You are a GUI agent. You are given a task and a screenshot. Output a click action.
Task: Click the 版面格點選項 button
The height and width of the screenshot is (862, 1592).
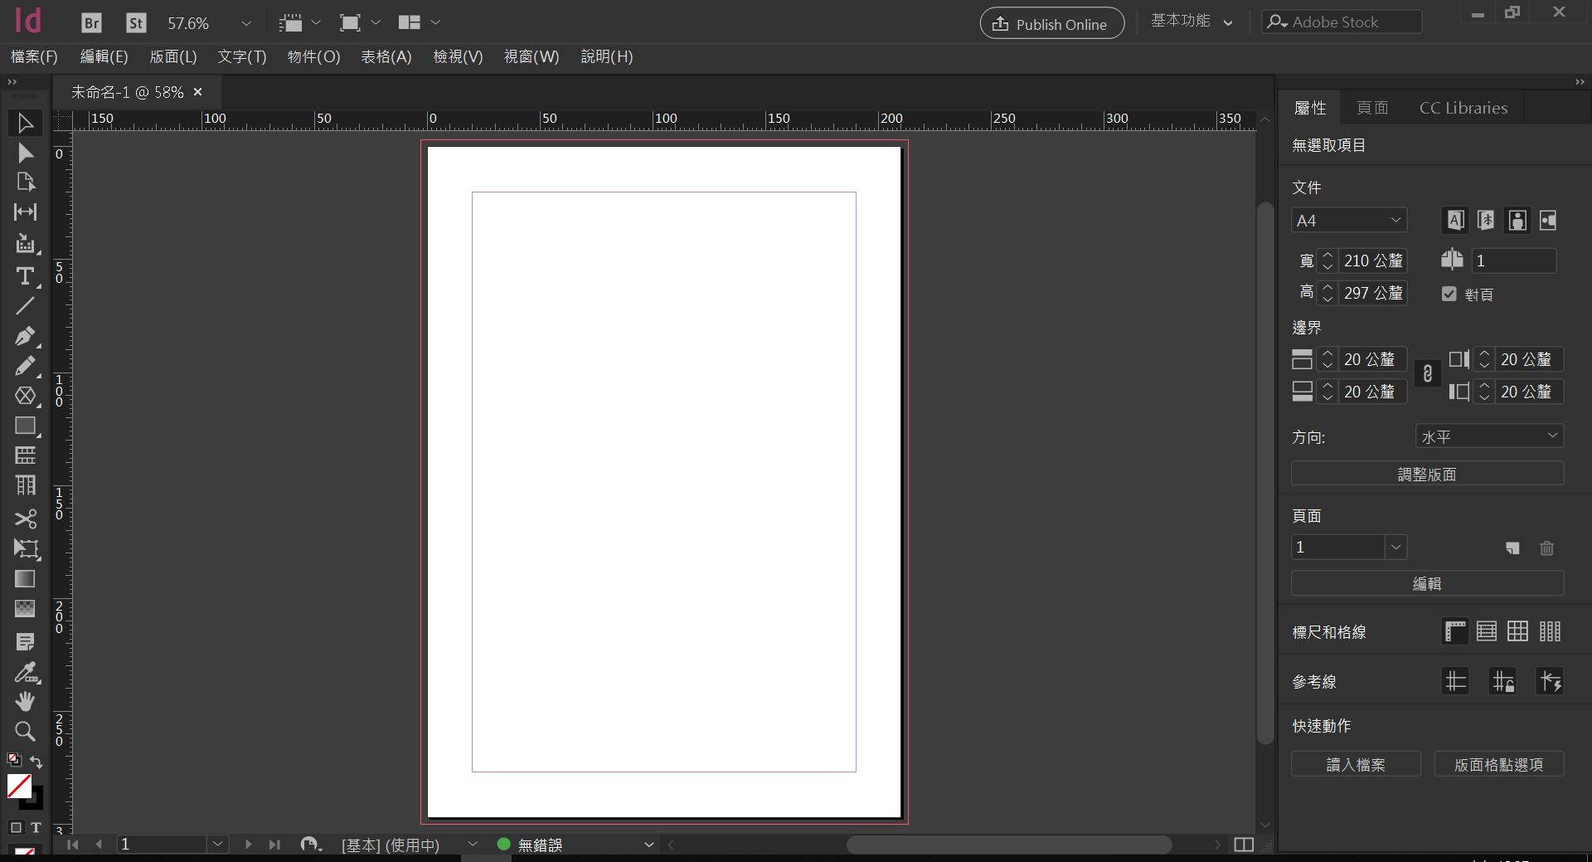pyautogui.click(x=1499, y=764)
